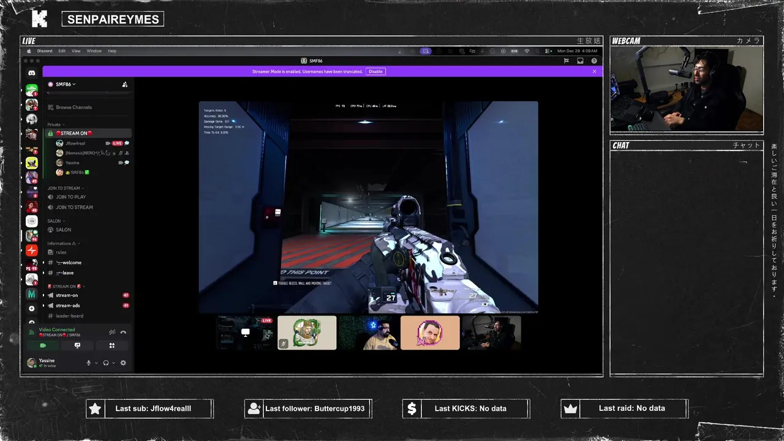784x441 pixels.
Task: Click the LIVE badge next to Jflow4real
Action: (x=117, y=143)
